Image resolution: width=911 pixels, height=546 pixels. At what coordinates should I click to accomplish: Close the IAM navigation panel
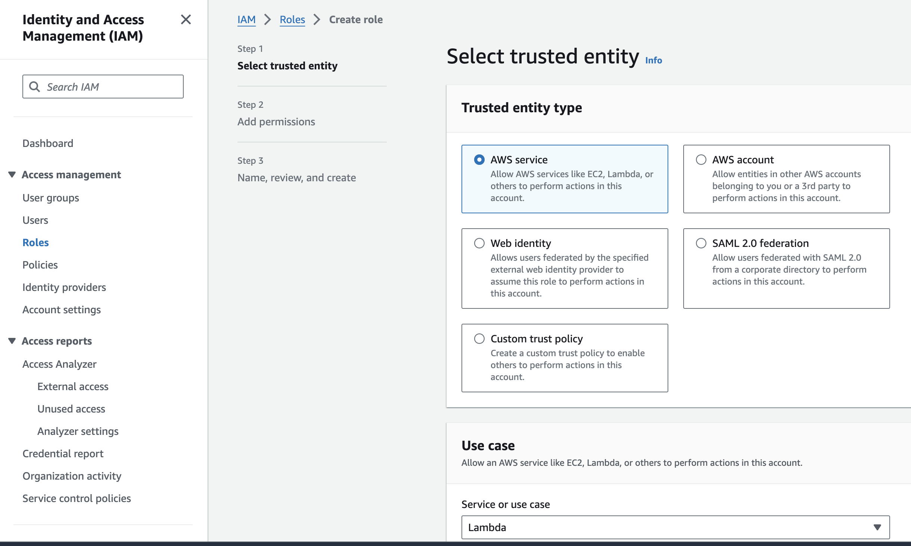pyautogui.click(x=186, y=19)
